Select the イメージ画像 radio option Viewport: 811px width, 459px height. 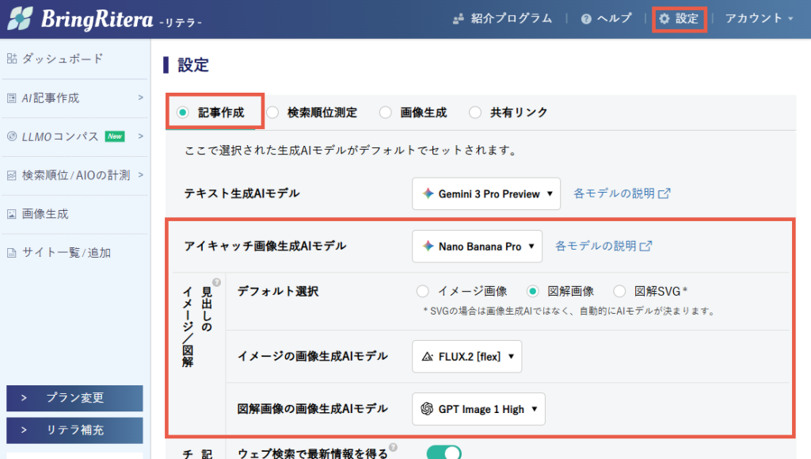tap(423, 291)
